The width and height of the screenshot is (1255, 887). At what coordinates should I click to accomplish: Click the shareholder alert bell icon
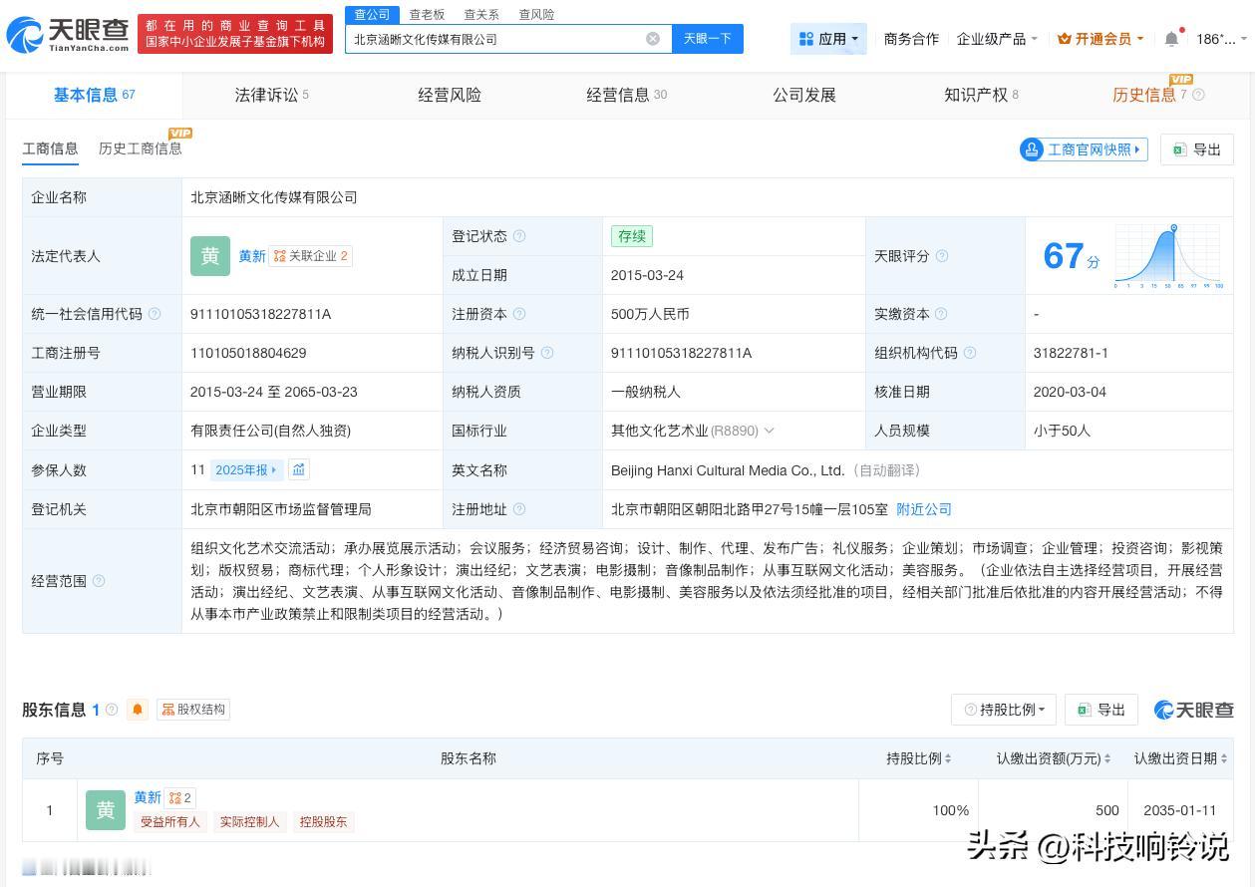point(138,710)
